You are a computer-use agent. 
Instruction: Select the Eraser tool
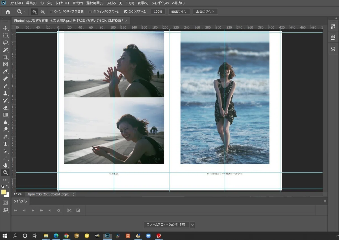[x=5, y=108]
